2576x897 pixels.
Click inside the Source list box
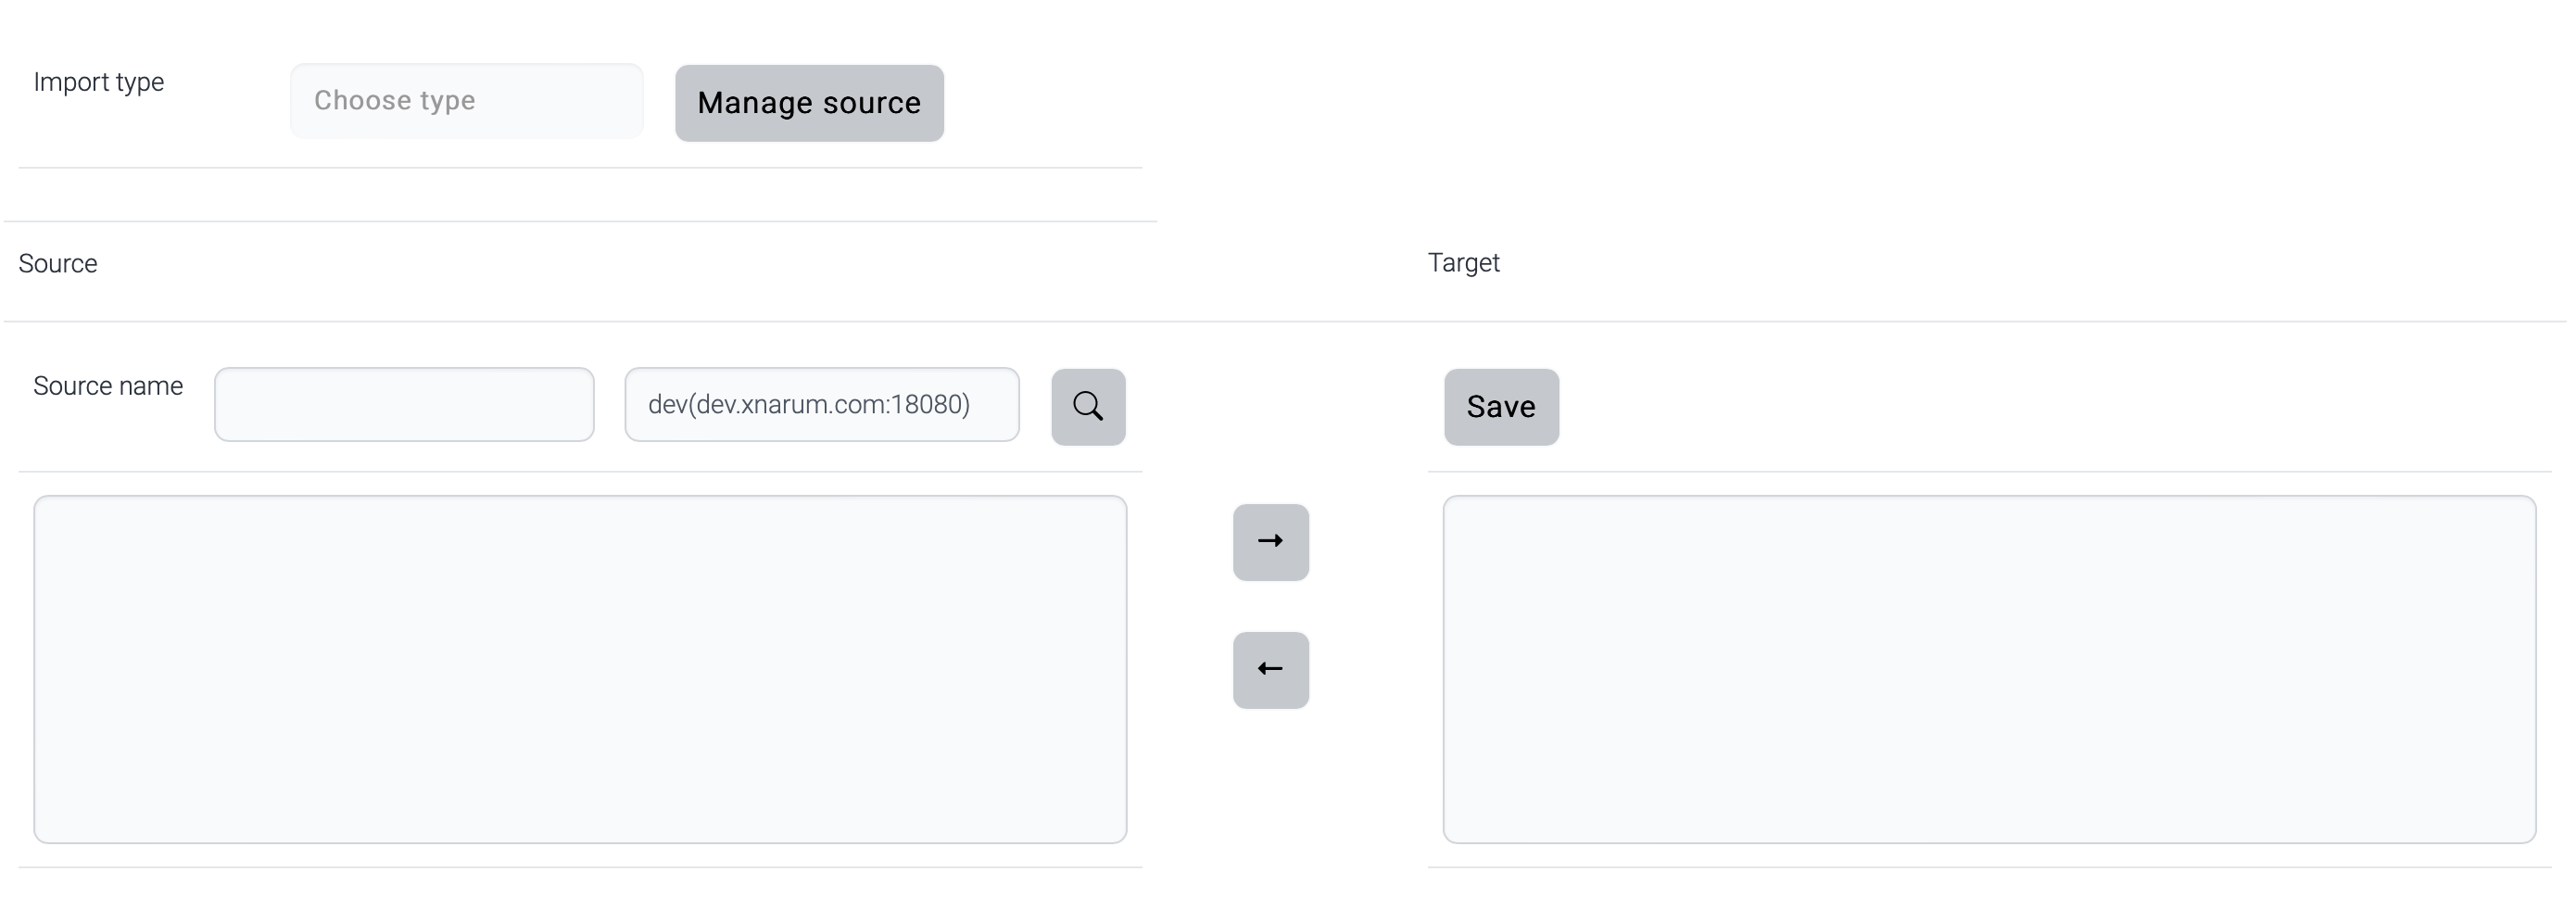(580, 669)
